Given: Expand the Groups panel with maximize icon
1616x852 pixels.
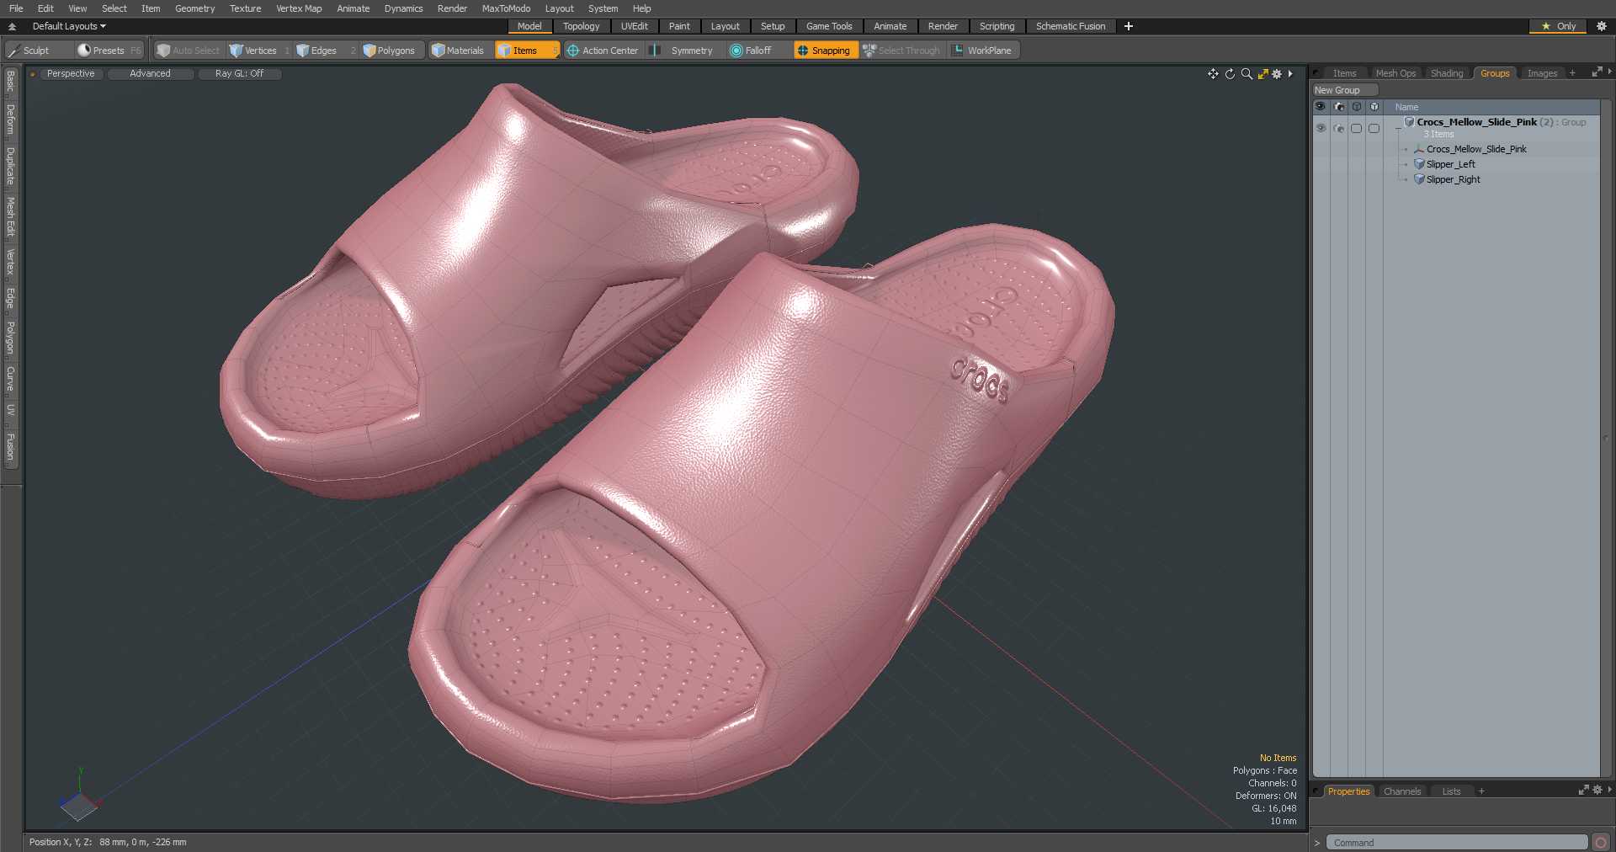Looking at the screenshot, I should click(1596, 72).
